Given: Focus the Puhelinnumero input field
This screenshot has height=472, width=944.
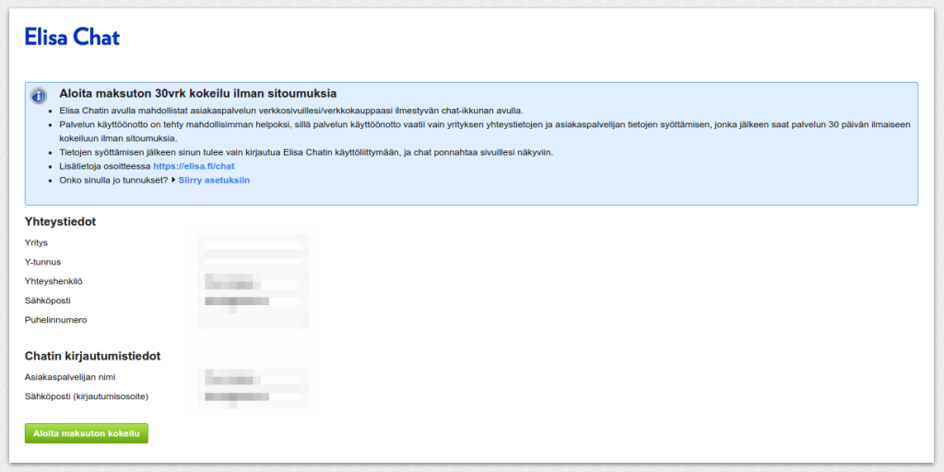Looking at the screenshot, I should [253, 320].
